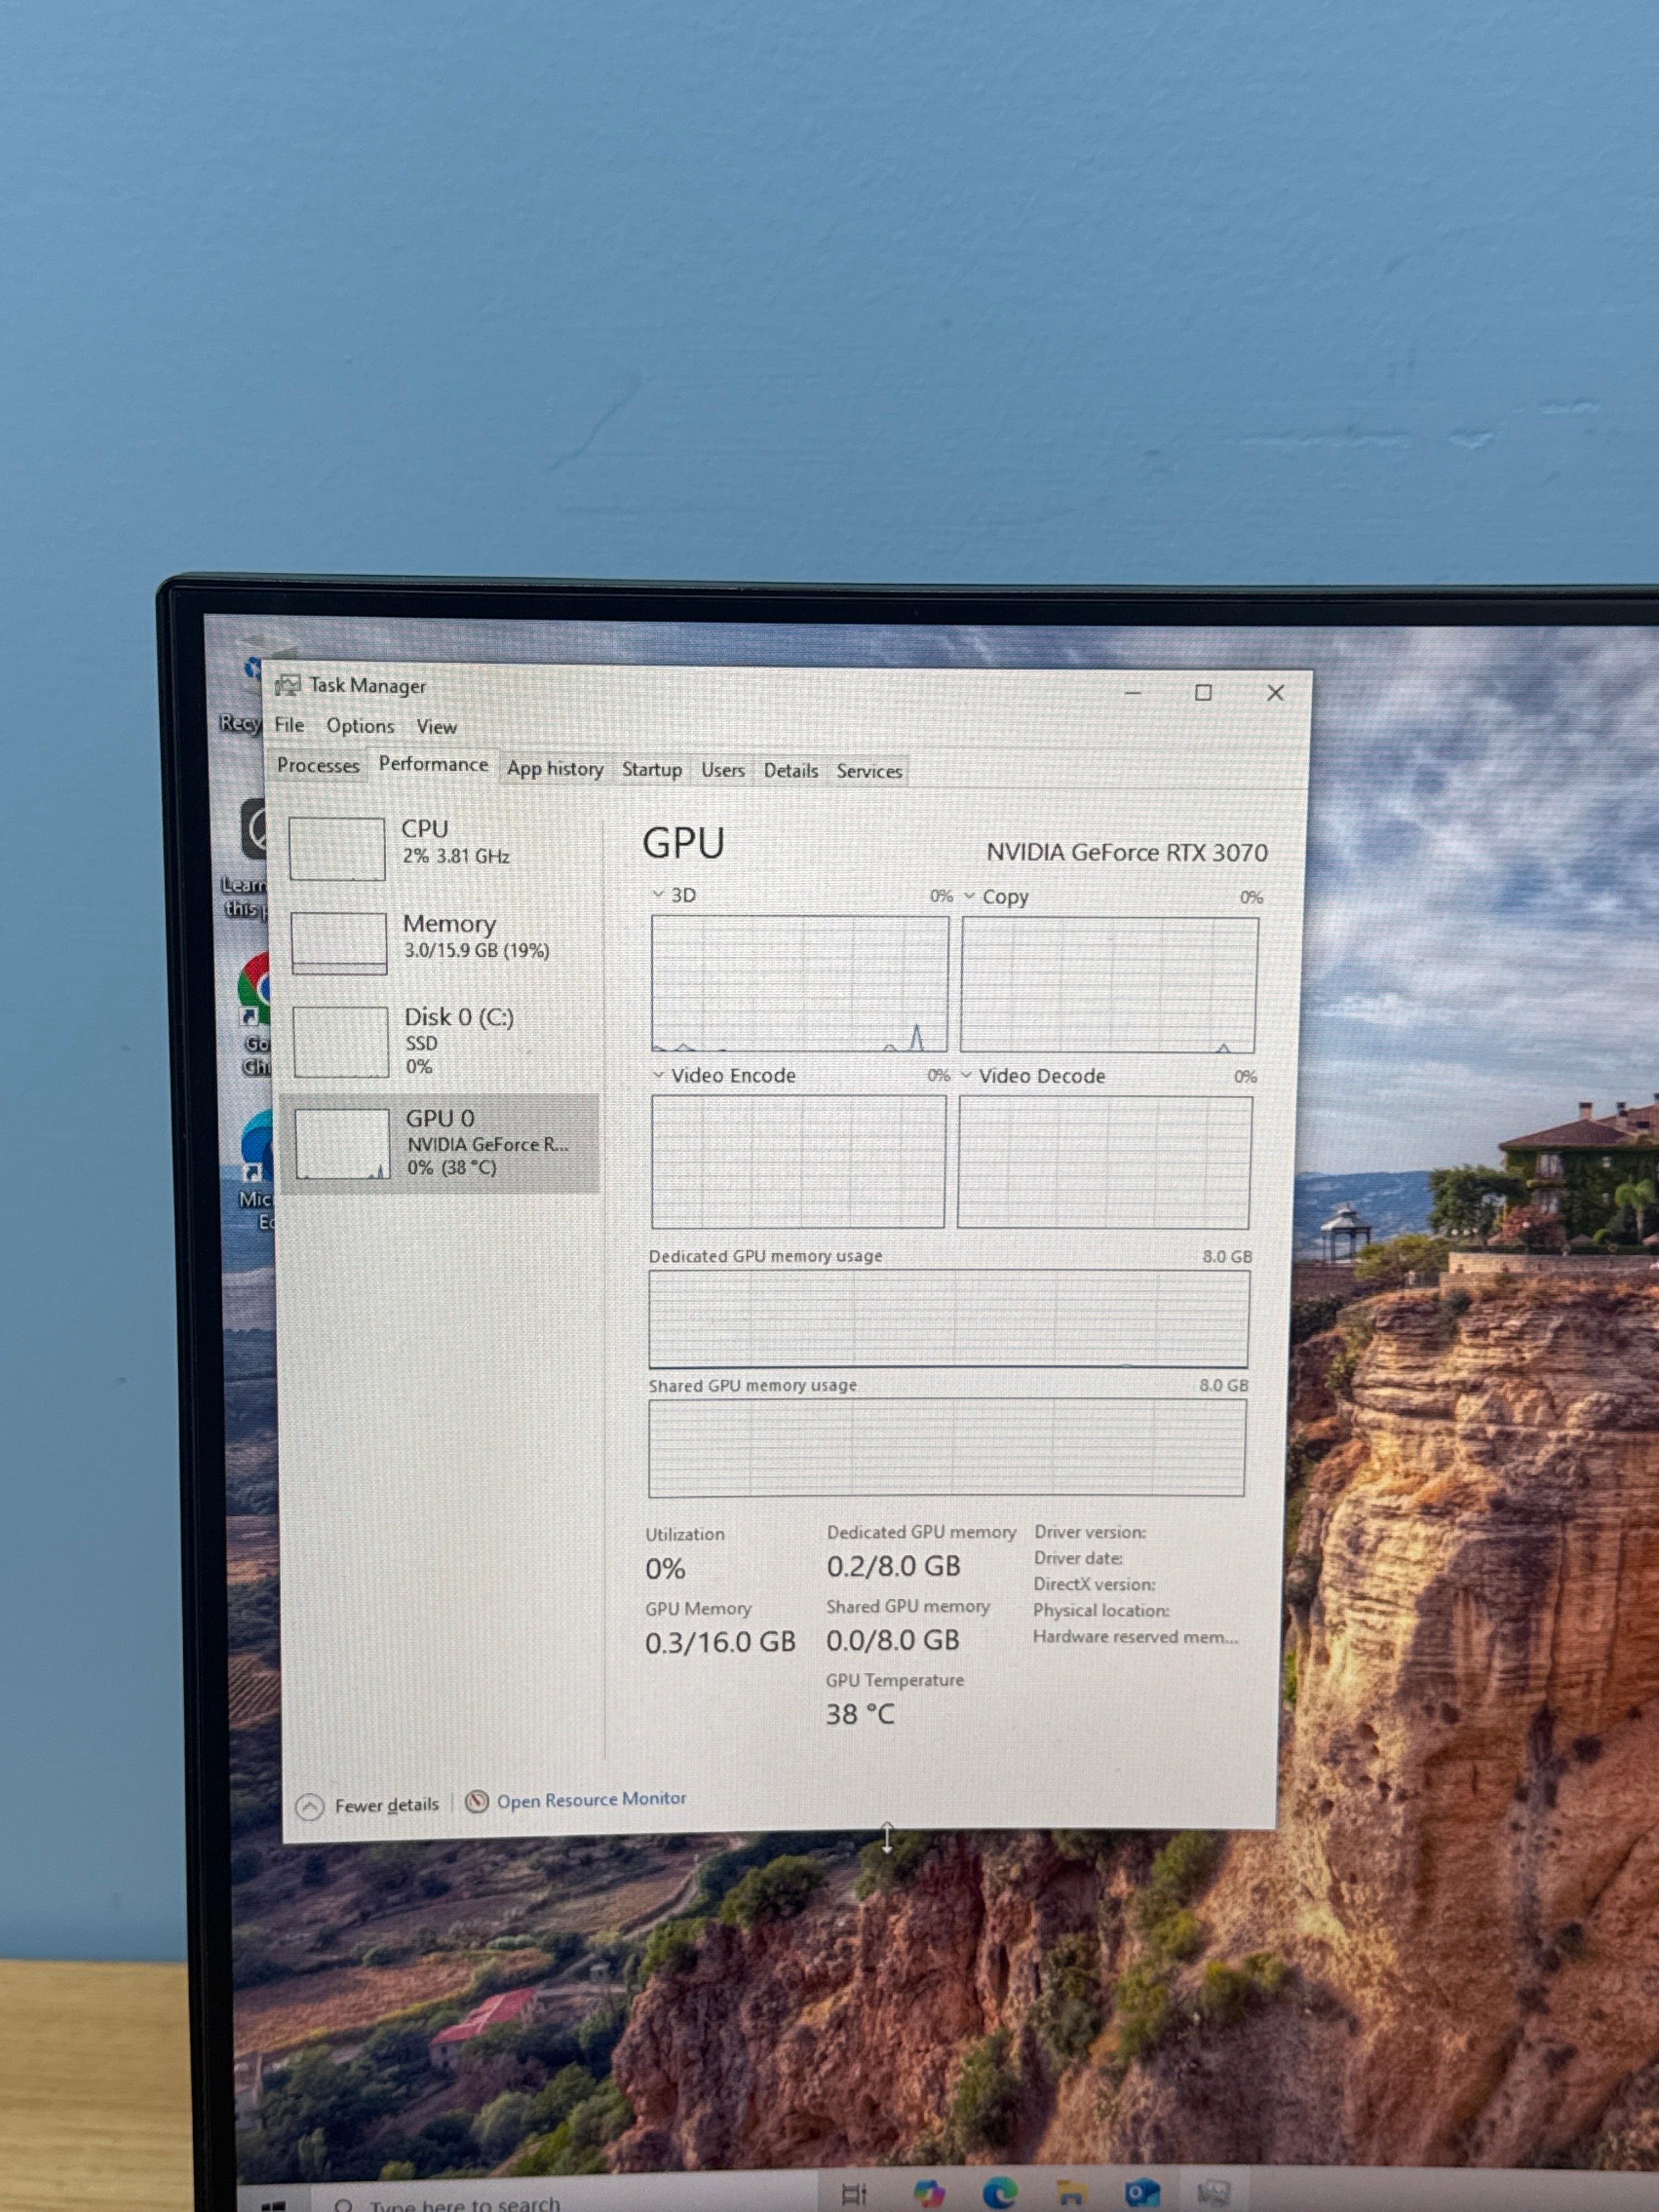Screen dimensions: 1659x2212
Task: Open the Users tab
Action: pos(723,770)
